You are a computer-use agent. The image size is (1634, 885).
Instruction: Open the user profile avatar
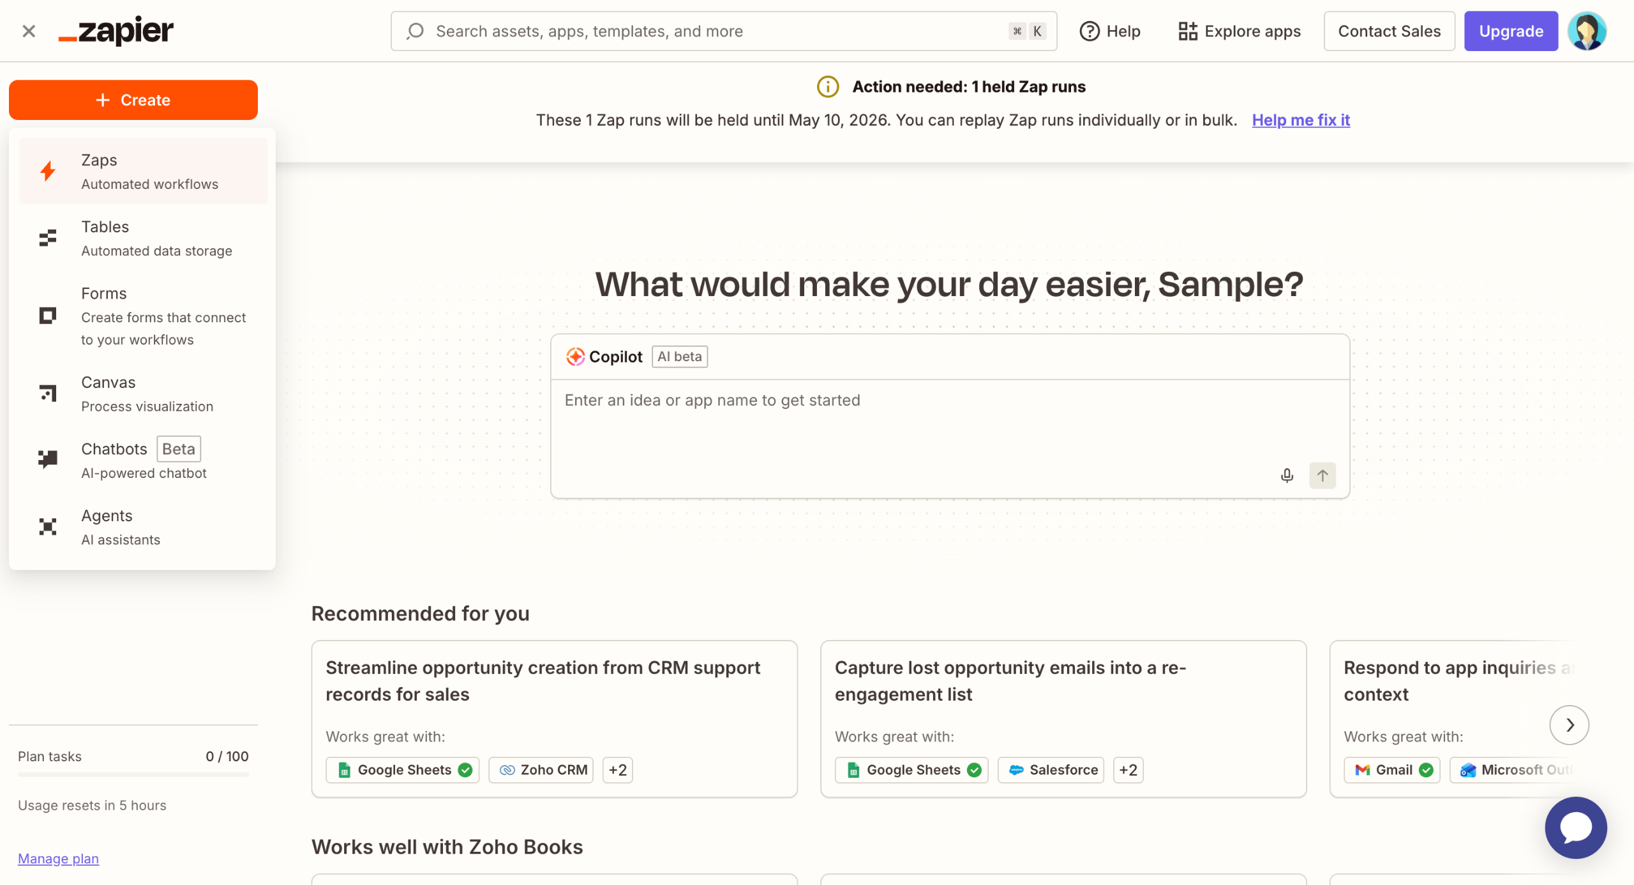[x=1587, y=31]
